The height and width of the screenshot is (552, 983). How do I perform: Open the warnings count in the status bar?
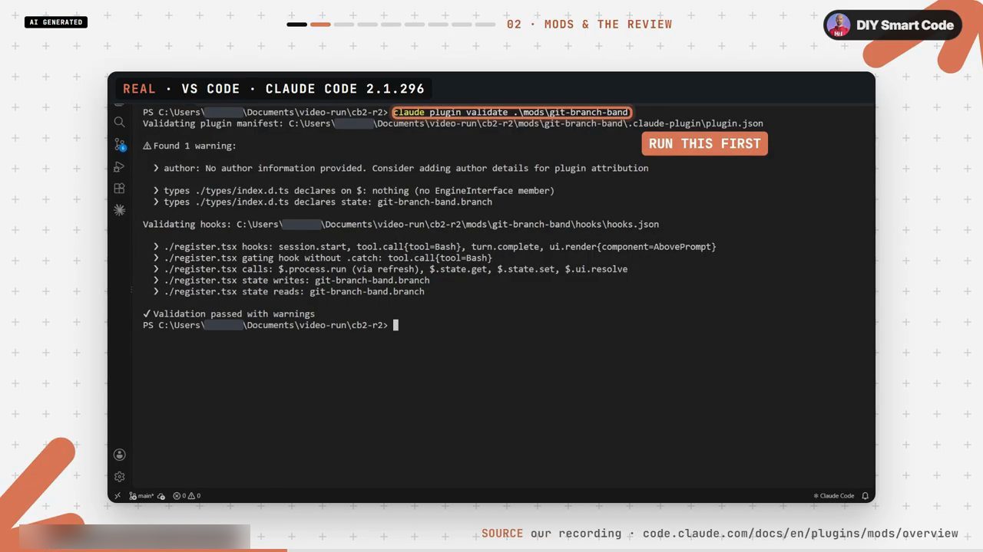194,496
